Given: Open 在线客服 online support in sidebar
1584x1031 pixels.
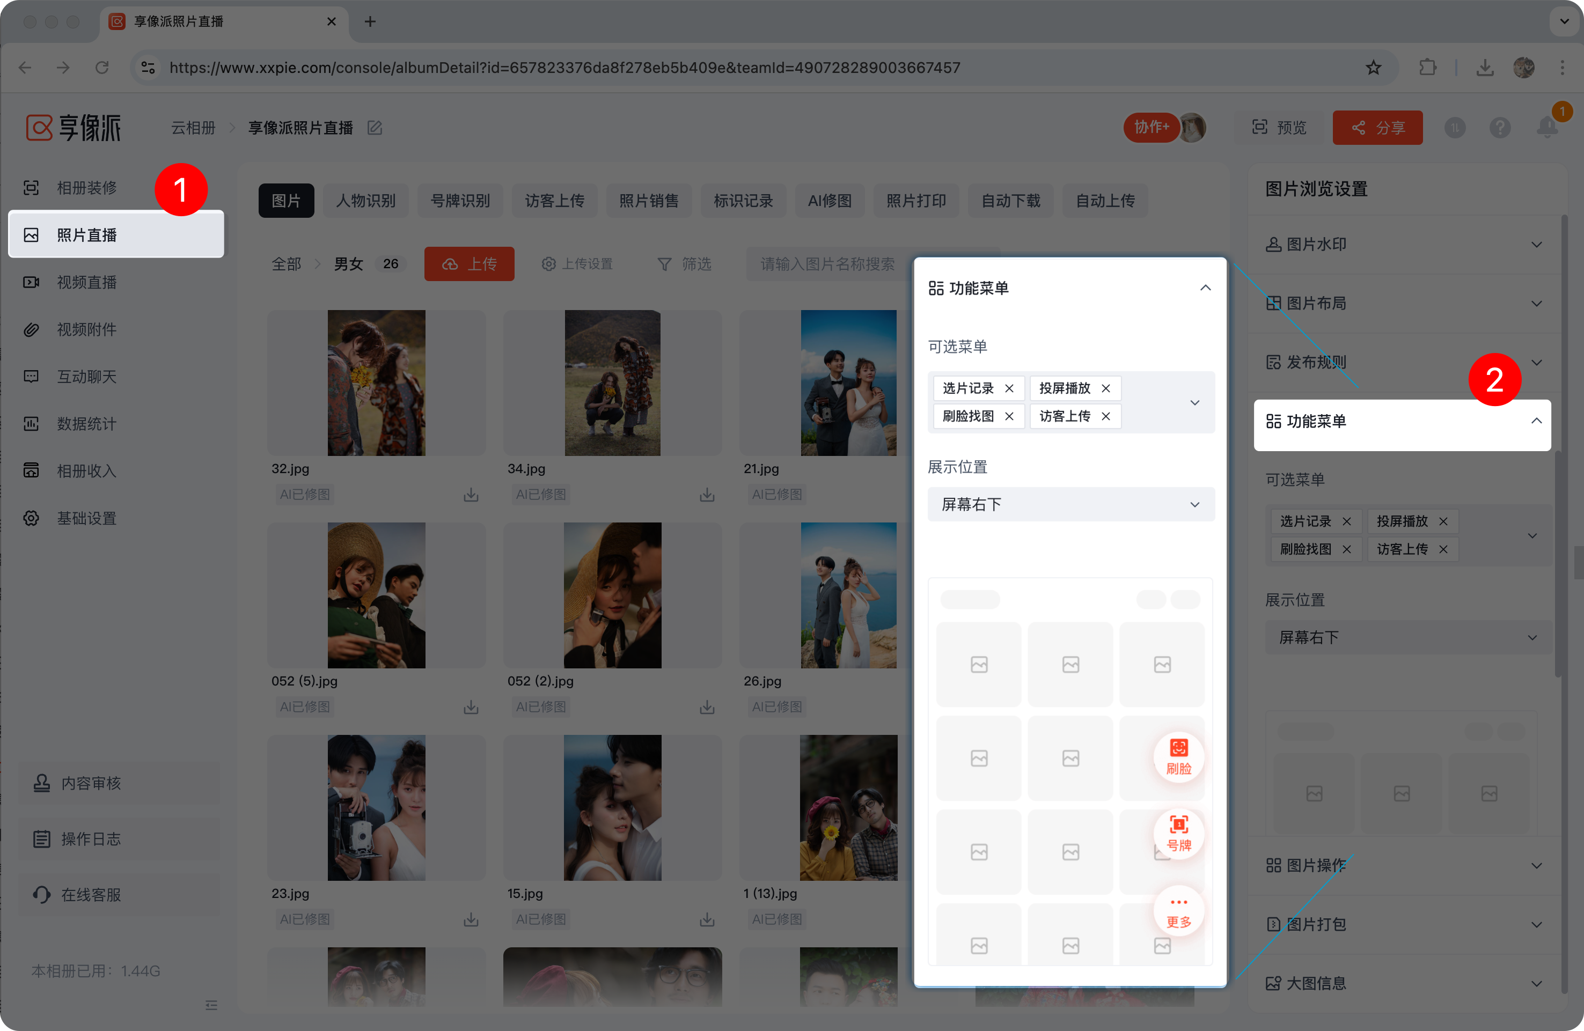Looking at the screenshot, I should tap(91, 895).
